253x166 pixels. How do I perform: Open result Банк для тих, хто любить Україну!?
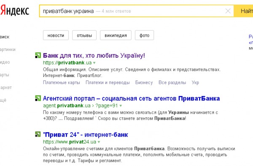(x=94, y=56)
